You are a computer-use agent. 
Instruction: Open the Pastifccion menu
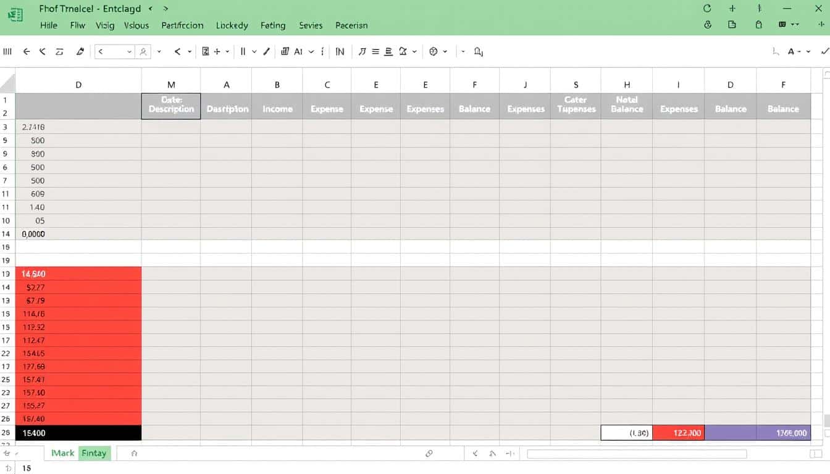182,25
